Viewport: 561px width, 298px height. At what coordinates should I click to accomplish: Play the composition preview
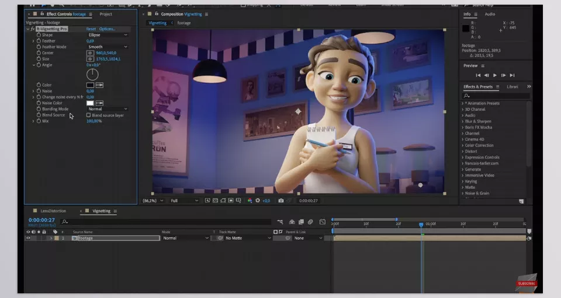[x=495, y=75]
